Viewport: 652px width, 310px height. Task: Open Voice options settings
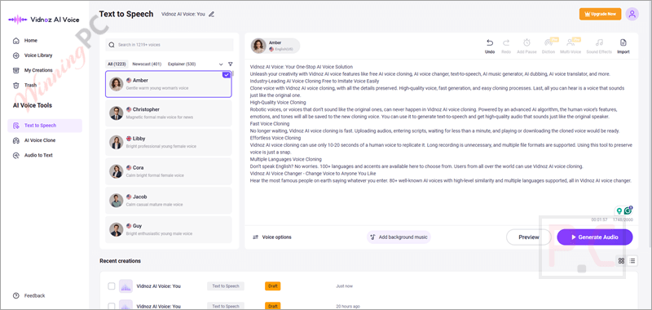pos(272,237)
